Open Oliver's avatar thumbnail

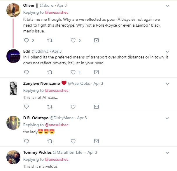tap(13, 10)
